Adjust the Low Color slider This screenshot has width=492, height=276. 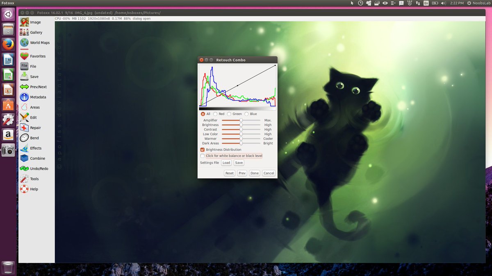coord(241,134)
